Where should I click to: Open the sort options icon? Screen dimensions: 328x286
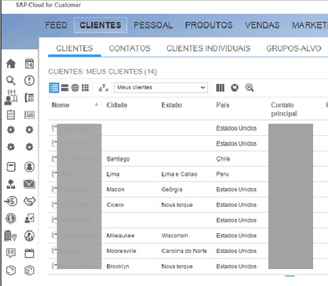pyautogui.click(x=103, y=88)
